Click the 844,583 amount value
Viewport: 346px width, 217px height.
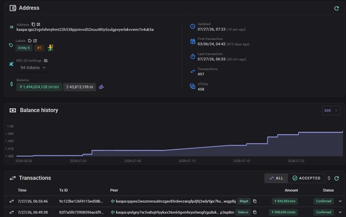285,201
